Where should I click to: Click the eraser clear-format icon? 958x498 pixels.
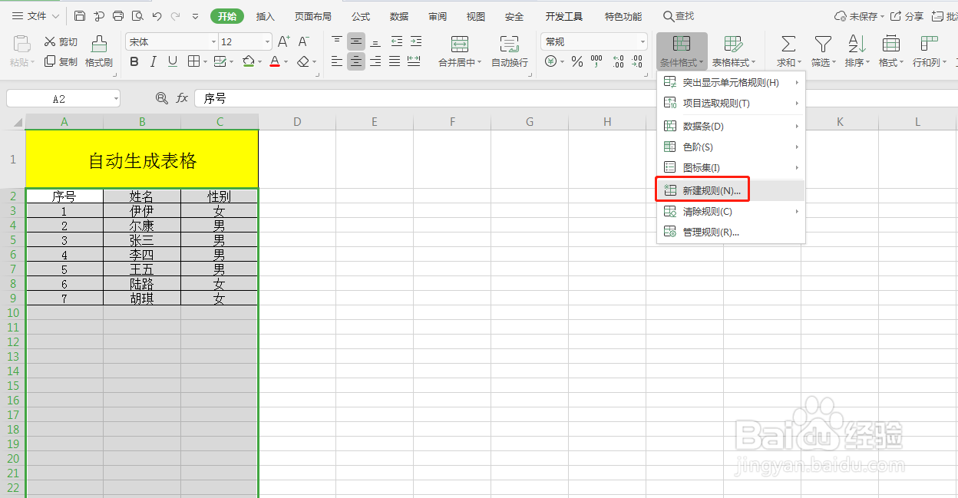pos(303,62)
